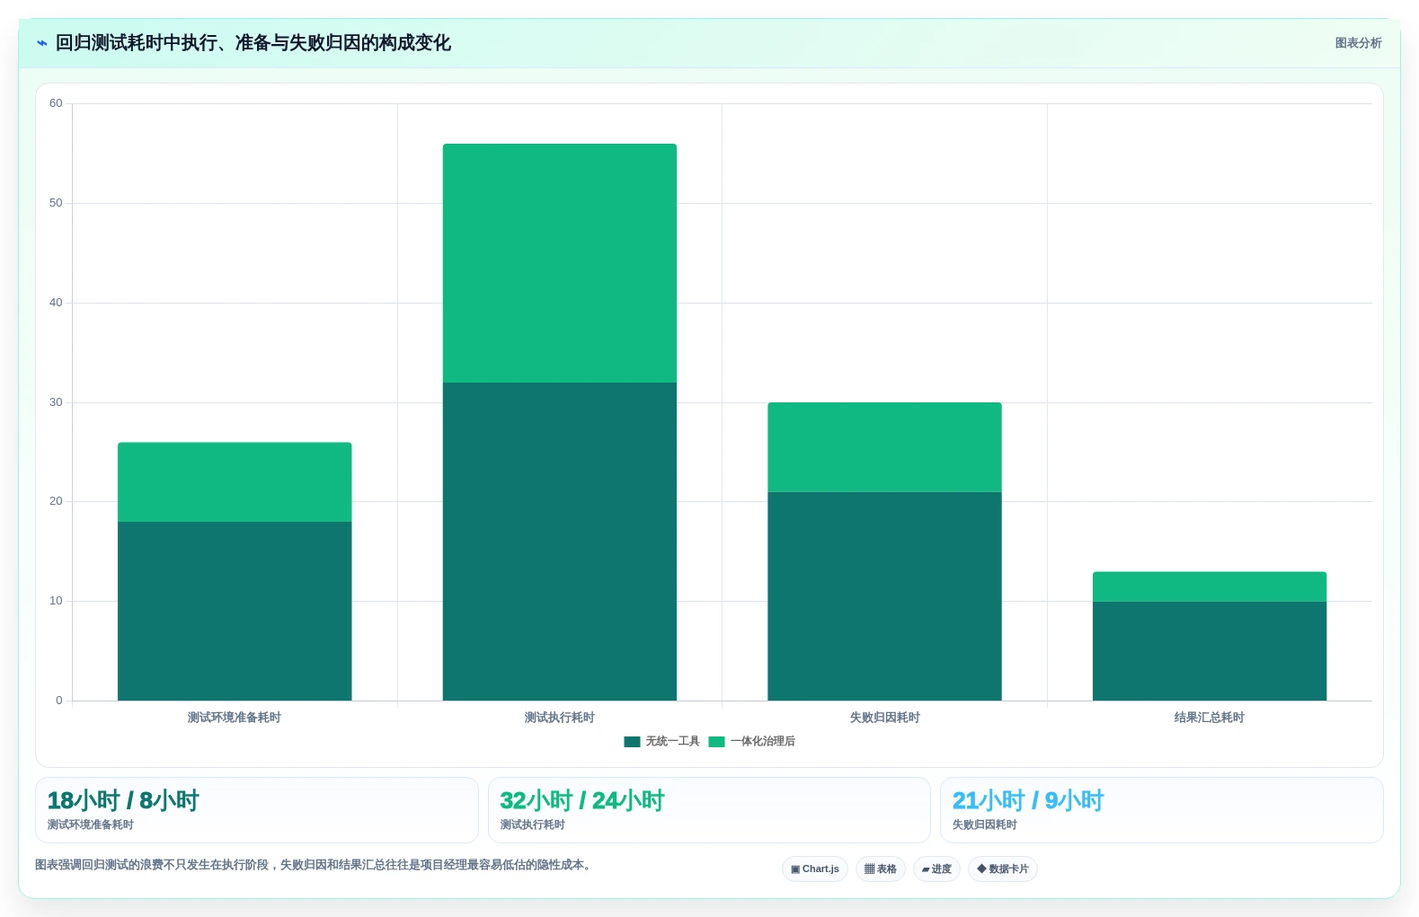Click the y-axis label 40
Image resolution: width=1419 pixels, height=917 pixels.
(x=56, y=303)
